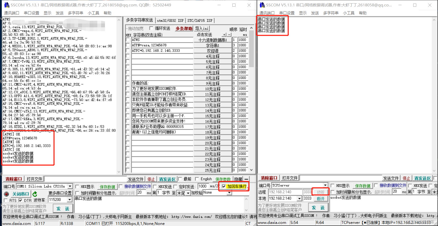Click 导入ini button
The image size is (438, 226).
pyautogui.click(x=202, y=28)
